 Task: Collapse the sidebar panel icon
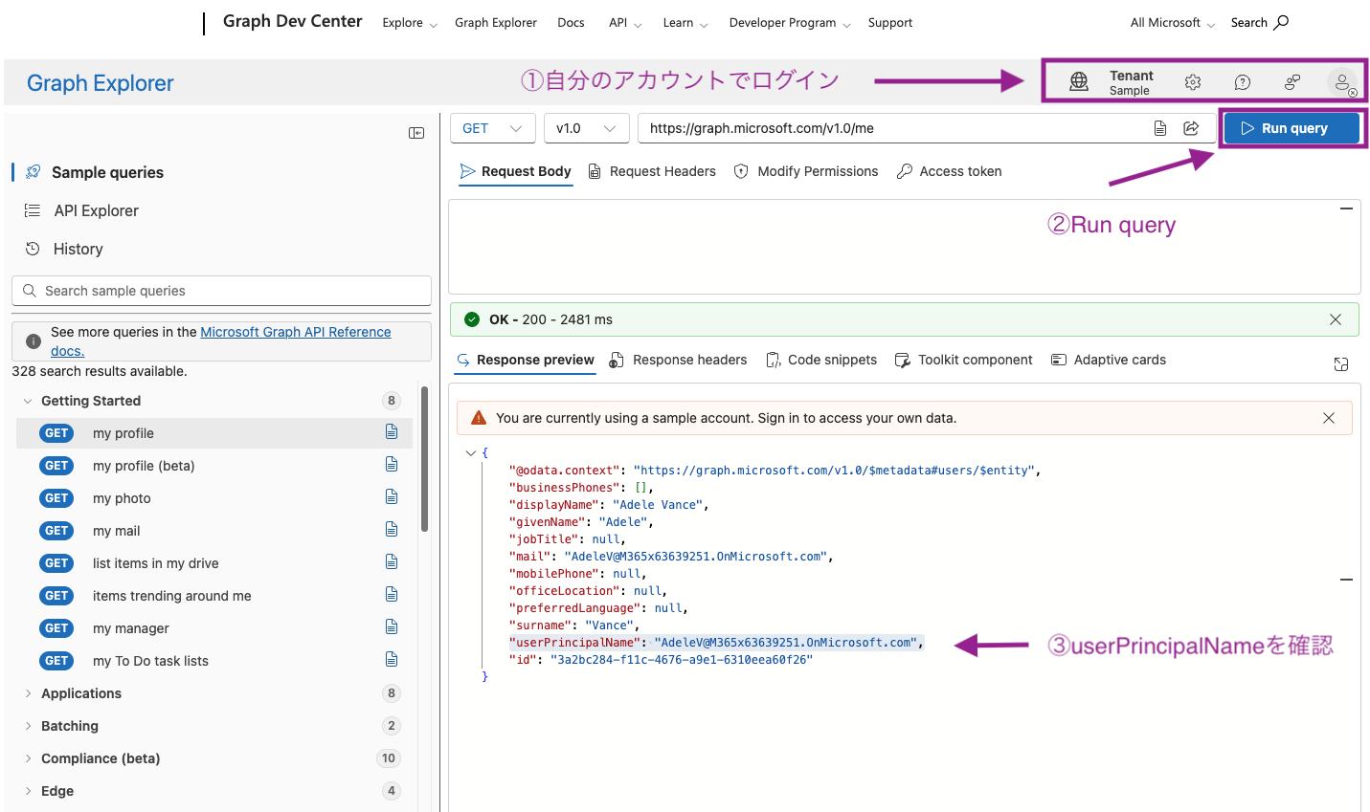click(x=416, y=133)
